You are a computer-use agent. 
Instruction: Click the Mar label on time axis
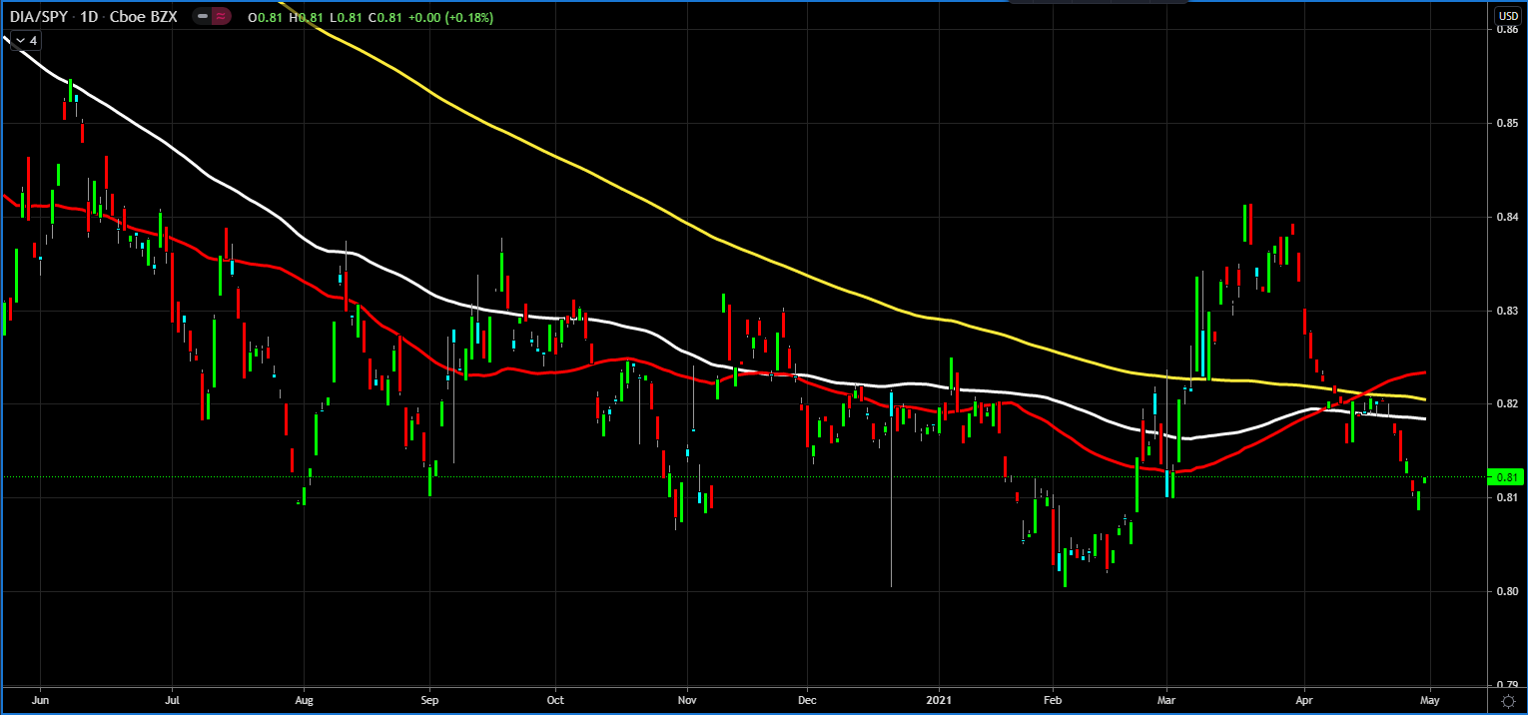click(x=1164, y=702)
